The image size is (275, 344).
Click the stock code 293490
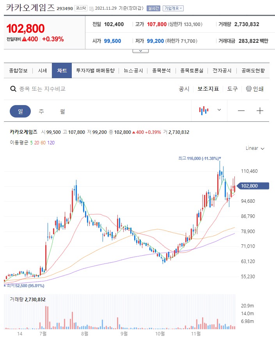(65, 9)
